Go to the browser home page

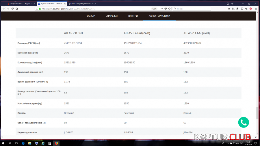pos(17,9)
